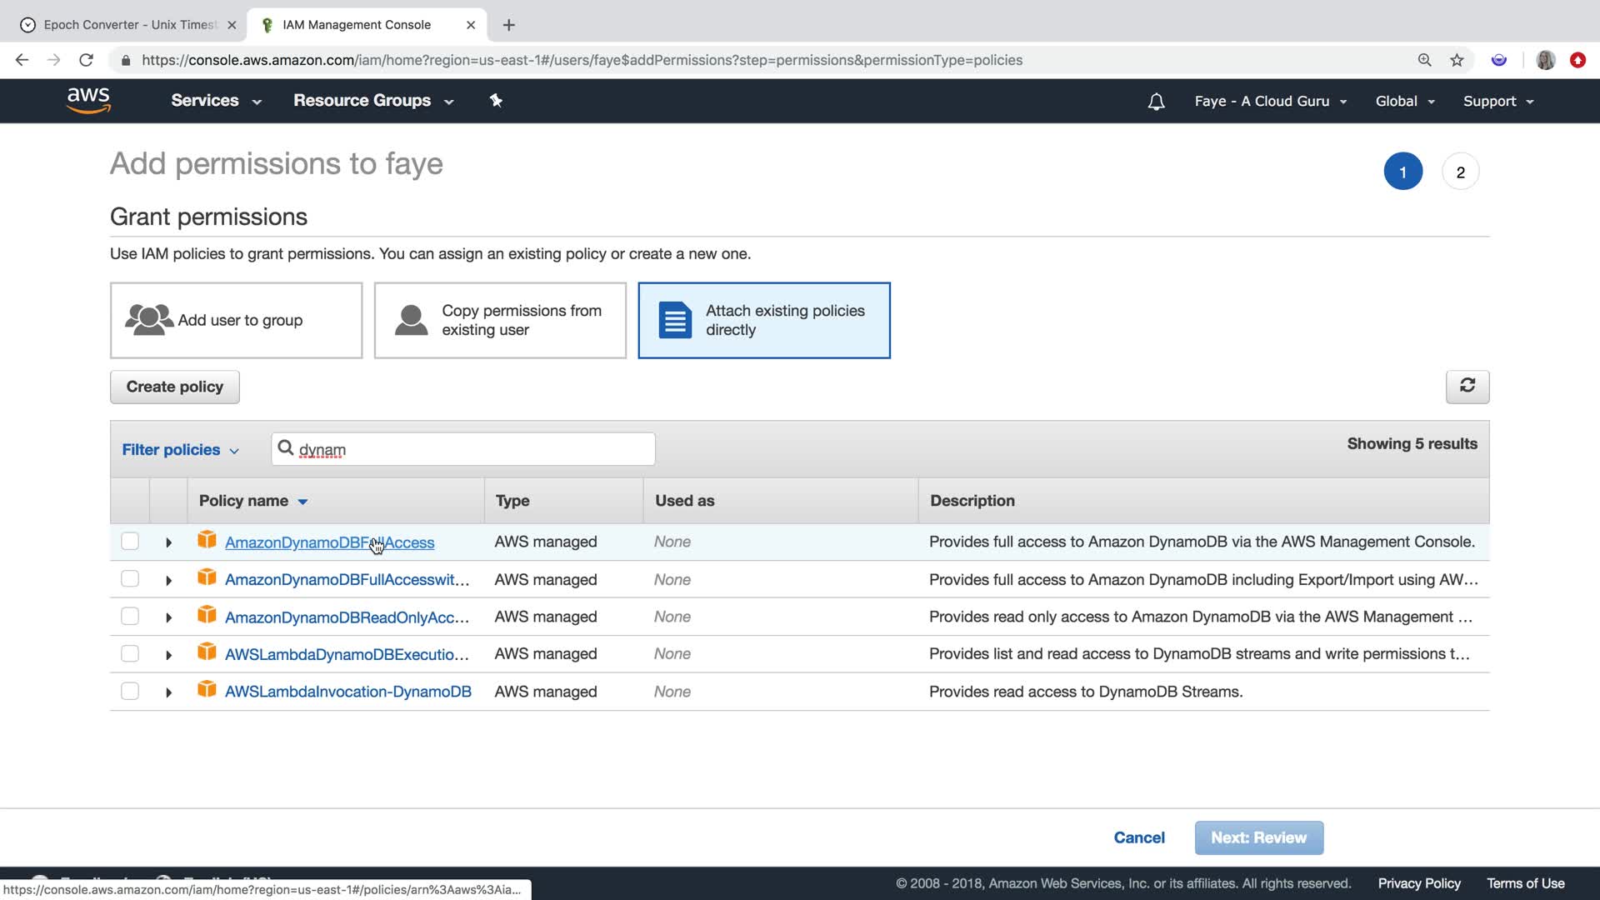Bookmark page with the star icon
Image resolution: width=1600 pixels, height=900 pixels.
click(x=1457, y=60)
